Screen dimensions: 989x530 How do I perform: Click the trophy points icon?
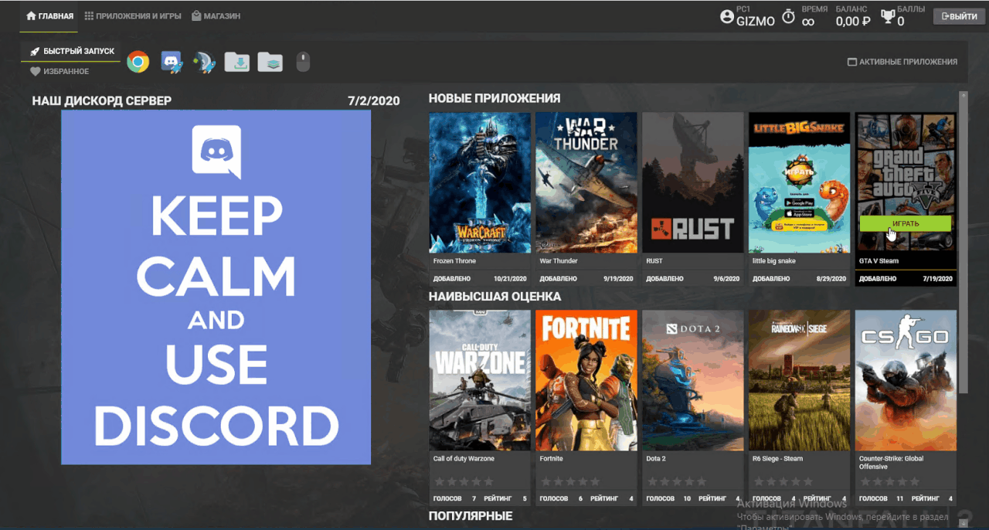pos(888,16)
